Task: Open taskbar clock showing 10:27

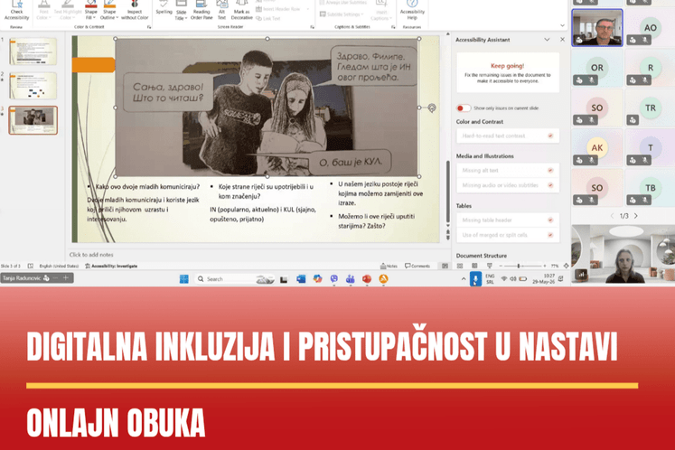Action: click(x=544, y=279)
